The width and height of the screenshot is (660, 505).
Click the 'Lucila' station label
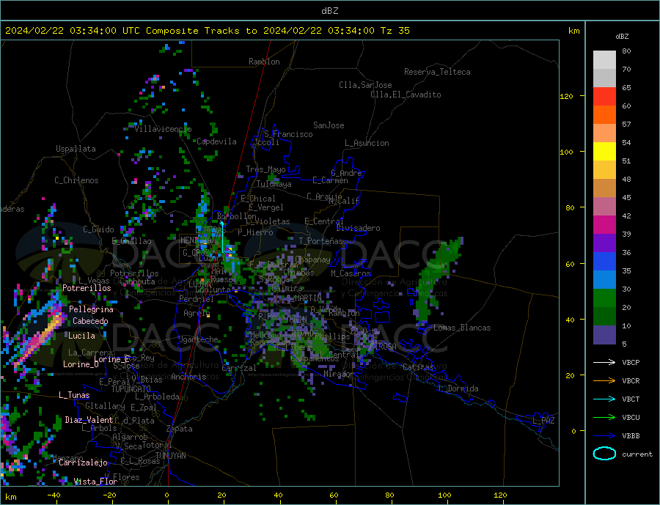[x=81, y=336]
